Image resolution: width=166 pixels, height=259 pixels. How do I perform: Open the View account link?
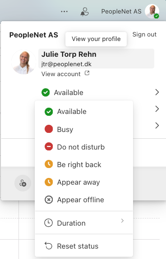61,74
